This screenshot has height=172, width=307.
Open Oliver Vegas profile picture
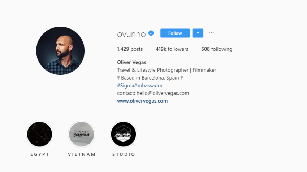[60, 51]
